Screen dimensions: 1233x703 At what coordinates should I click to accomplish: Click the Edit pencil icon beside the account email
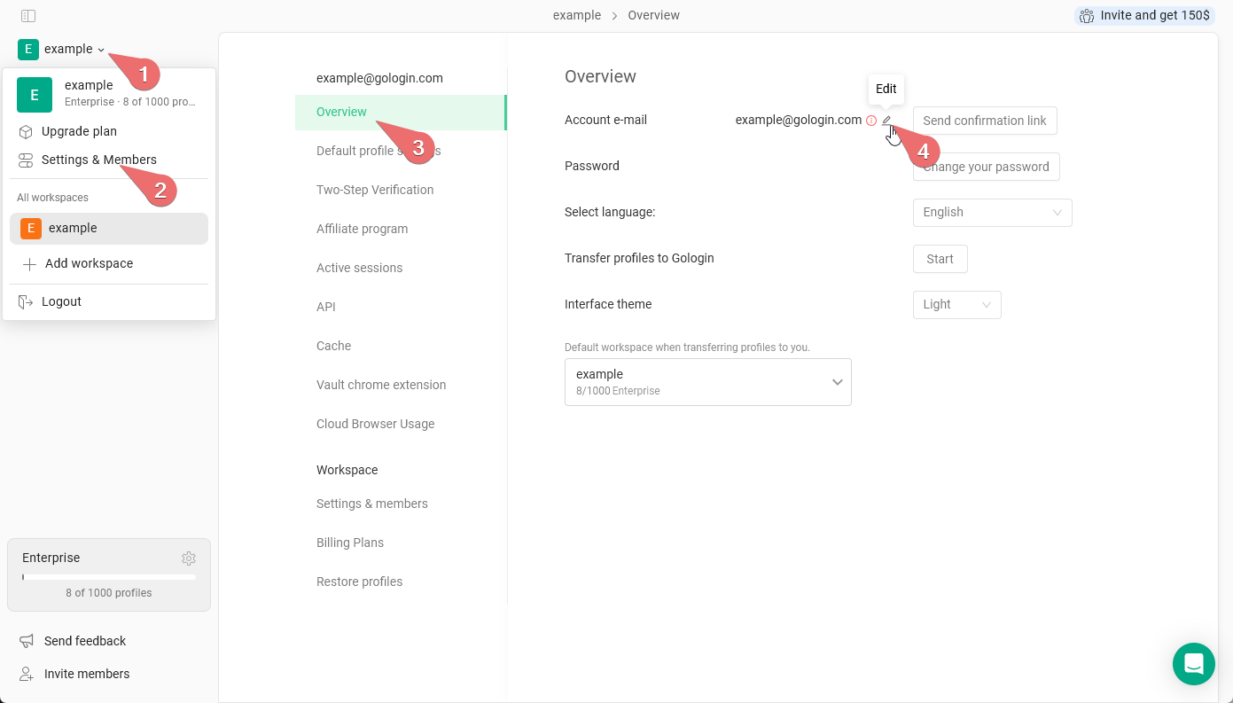click(886, 120)
